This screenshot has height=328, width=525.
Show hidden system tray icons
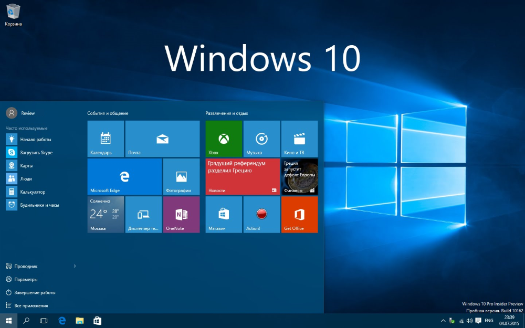tap(444, 320)
